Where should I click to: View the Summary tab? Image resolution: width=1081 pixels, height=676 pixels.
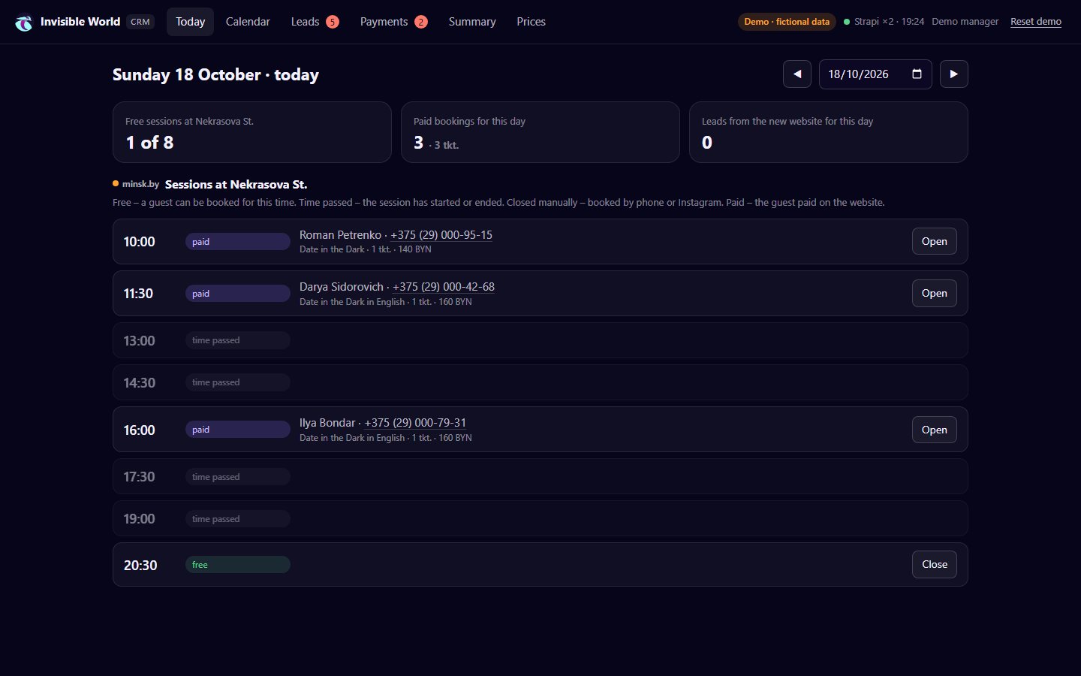pos(472,22)
